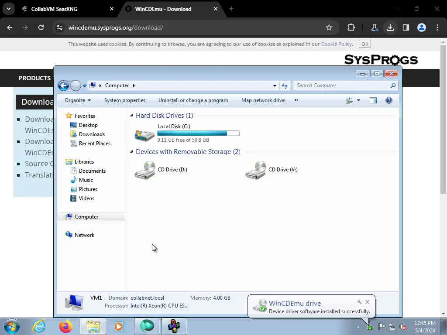The width and height of the screenshot is (447, 335).
Task: Click the browser URL address field
Action: (194, 27)
